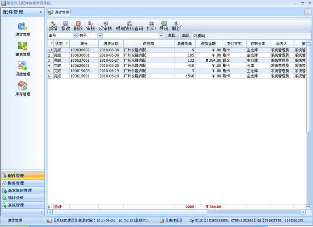Open the 等于 condition dropdown
This screenshot has height=227, width=313.
[100, 36]
